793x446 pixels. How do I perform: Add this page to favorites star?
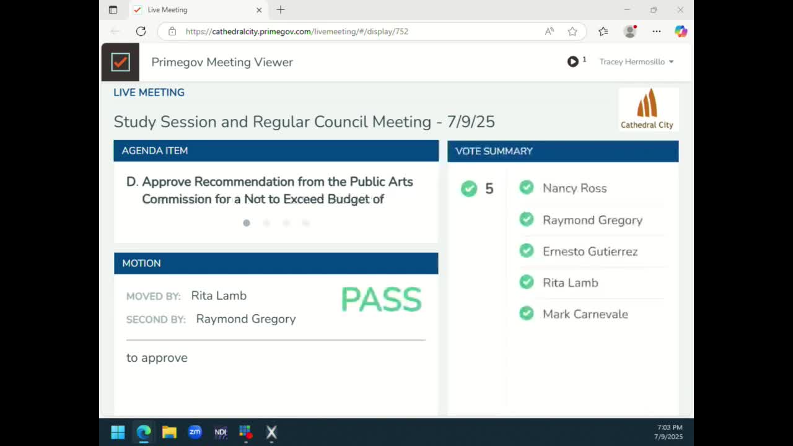(x=572, y=32)
